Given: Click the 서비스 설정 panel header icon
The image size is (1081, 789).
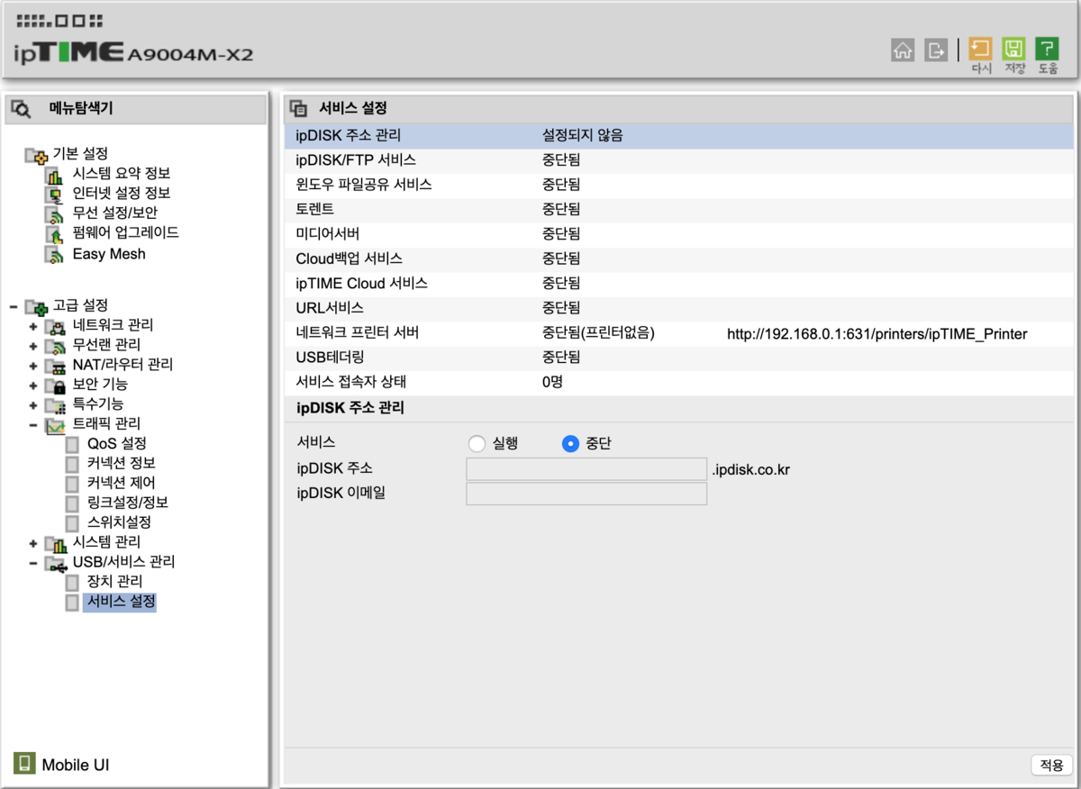Looking at the screenshot, I should 297,109.
